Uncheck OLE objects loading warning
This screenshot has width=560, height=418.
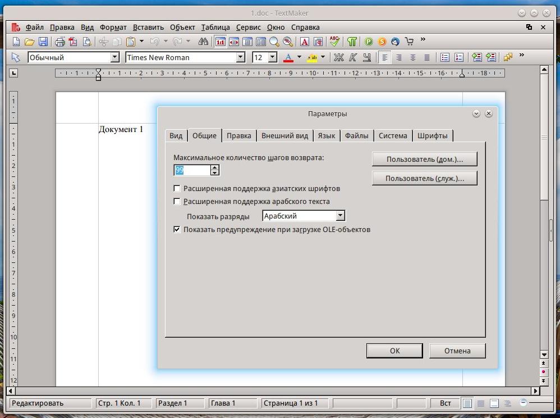click(x=177, y=229)
